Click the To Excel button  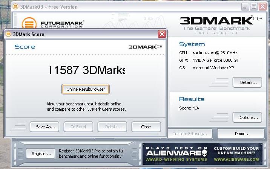click(78, 127)
